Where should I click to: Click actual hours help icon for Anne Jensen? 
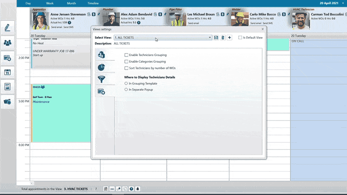(x=69, y=22)
